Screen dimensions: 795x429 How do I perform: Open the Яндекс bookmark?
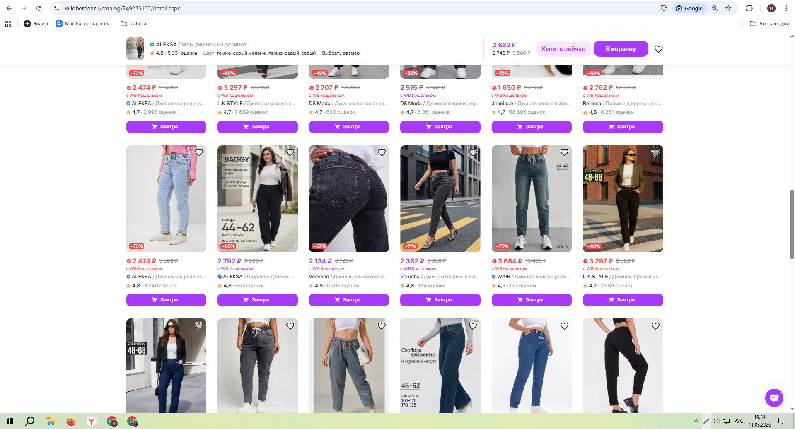pyautogui.click(x=36, y=24)
